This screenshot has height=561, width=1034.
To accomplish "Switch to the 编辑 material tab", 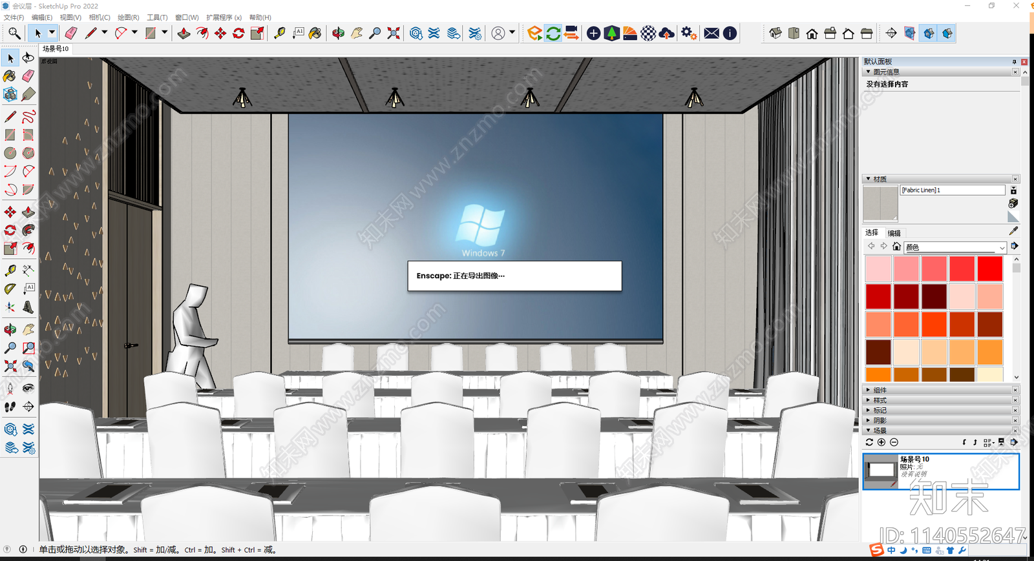I will pos(894,233).
